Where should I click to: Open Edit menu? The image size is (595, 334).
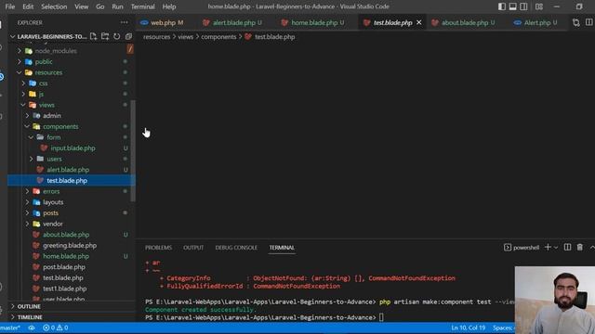pyautogui.click(x=28, y=6)
